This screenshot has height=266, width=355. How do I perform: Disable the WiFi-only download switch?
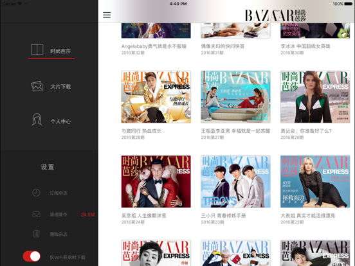tap(32, 256)
